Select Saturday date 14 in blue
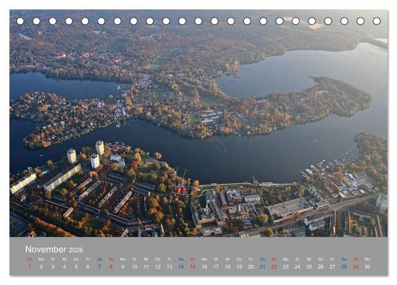 coord(181,266)
